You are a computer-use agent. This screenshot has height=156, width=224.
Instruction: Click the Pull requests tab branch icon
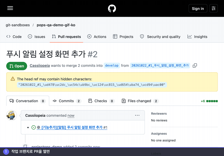click(54, 36)
